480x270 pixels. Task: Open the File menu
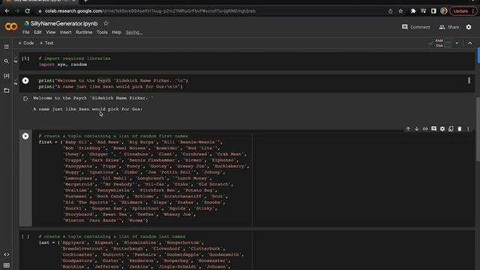(x=26, y=32)
